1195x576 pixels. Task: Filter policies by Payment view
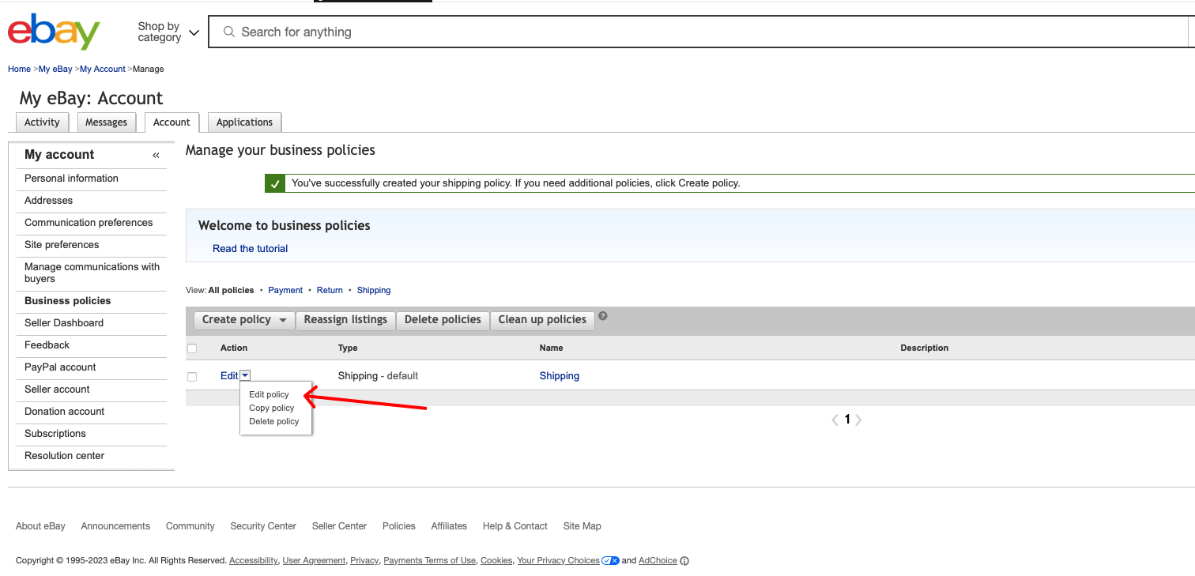point(285,290)
